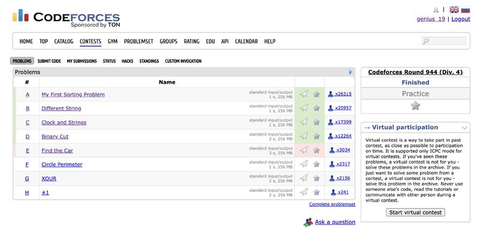Toggle the contest favorite star under Practice
Viewport: 480px width, 228px height.
[415, 106]
